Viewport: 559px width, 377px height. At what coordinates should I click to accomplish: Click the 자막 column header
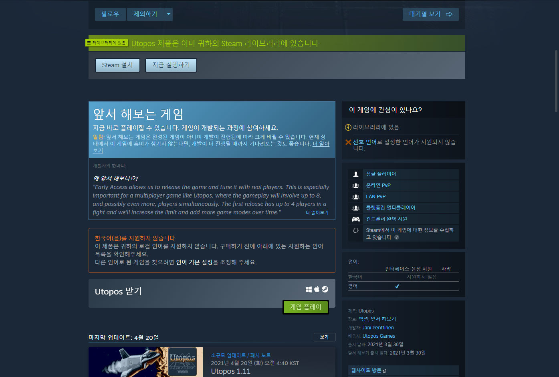[446, 269]
